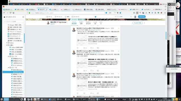Collapse the グループA folder
Viewport: 181px width, 101px height.
tap(8, 56)
